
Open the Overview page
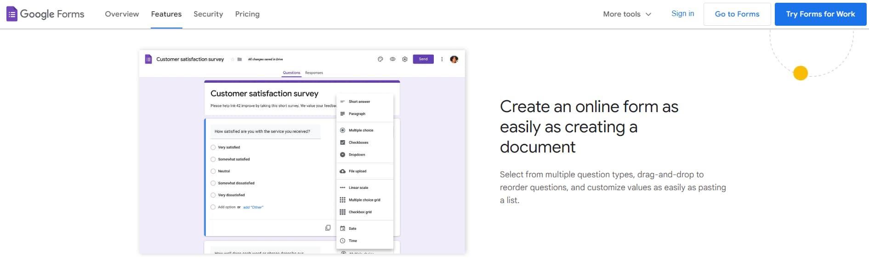(x=122, y=14)
